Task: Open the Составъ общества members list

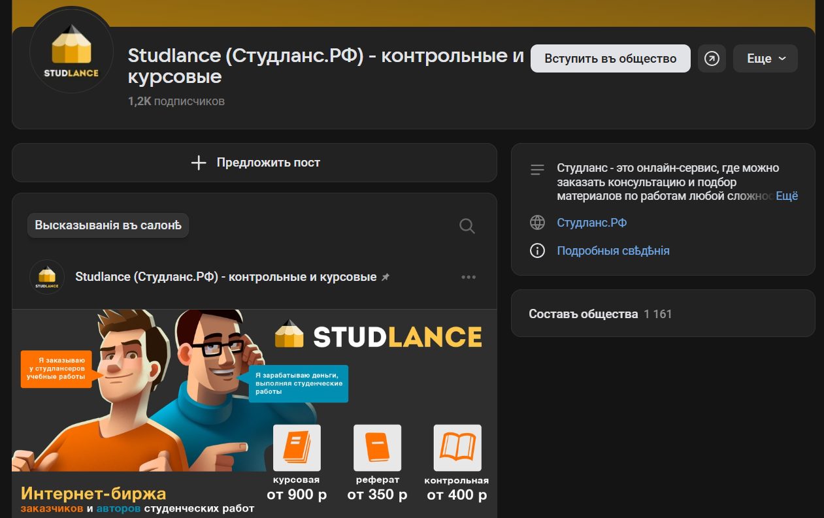Action: pos(583,314)
